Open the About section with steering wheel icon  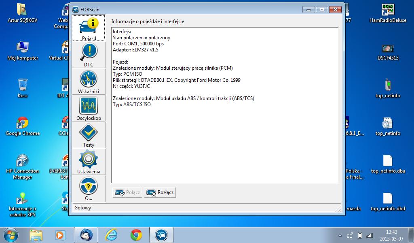[89, 188]
